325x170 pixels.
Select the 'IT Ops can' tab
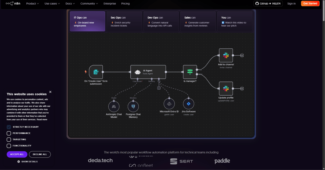(87, 21)
